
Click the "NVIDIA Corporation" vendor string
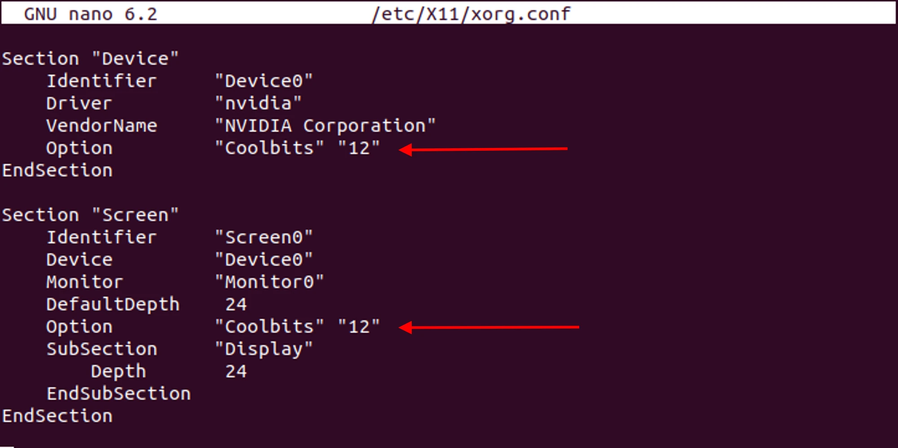(325, 126)
